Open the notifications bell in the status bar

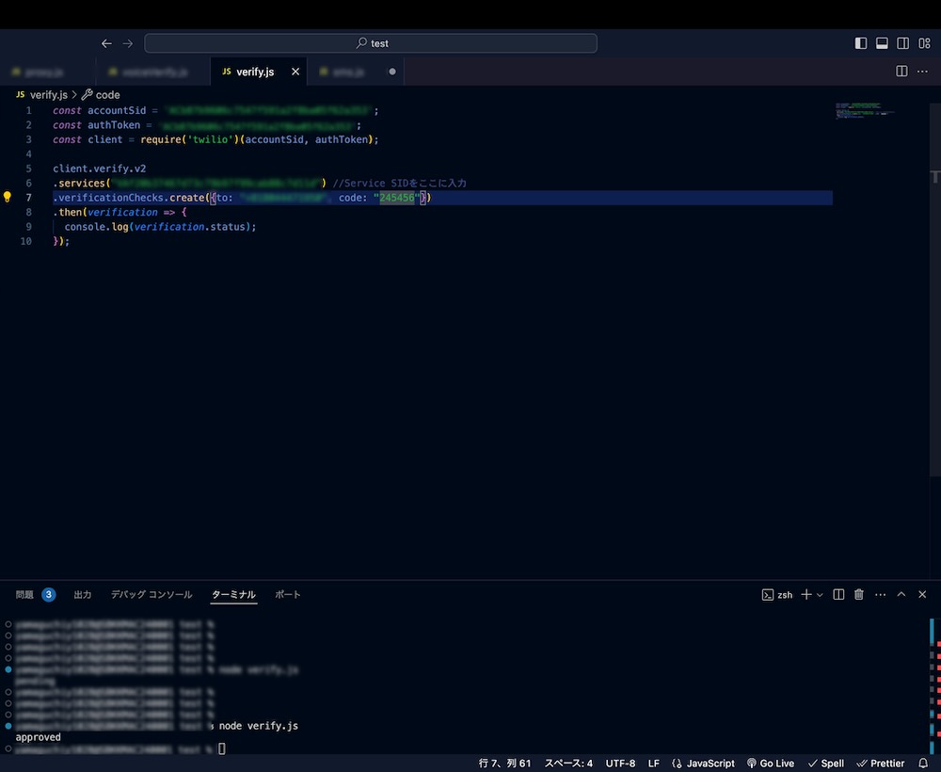coord(923,764)
